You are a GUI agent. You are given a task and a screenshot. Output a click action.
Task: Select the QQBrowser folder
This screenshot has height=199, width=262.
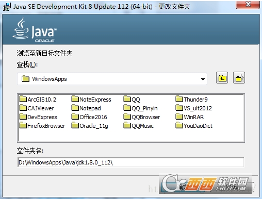click(x=142, y=117)
